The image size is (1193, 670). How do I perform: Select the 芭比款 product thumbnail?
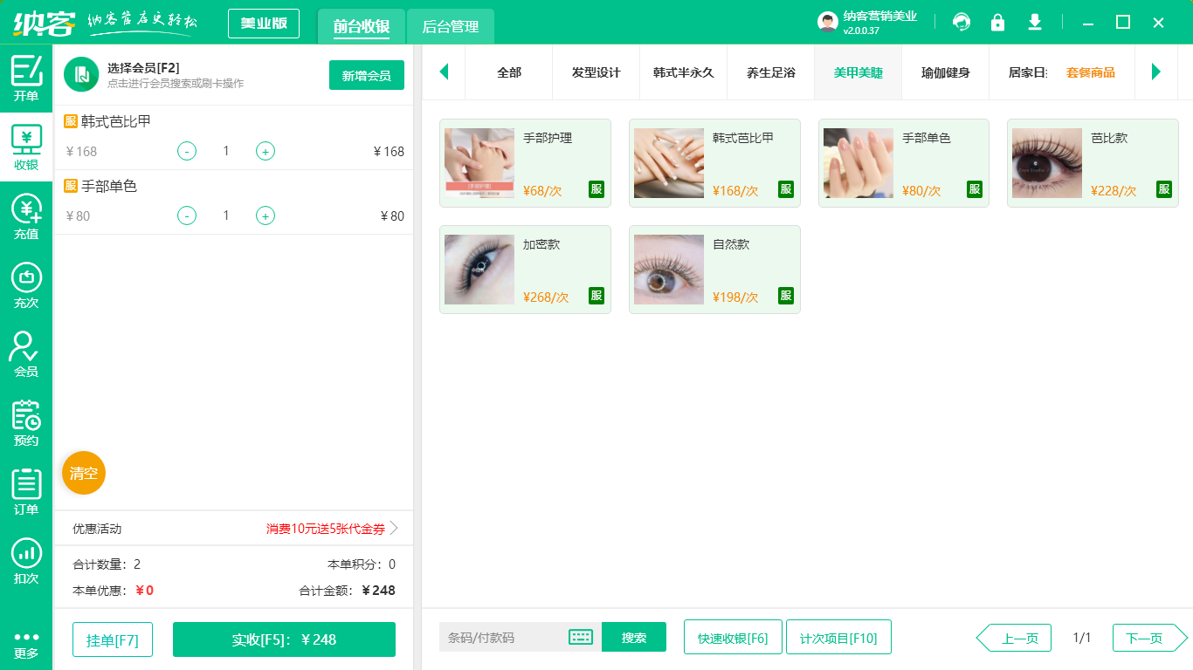(x=1046, y=163)
